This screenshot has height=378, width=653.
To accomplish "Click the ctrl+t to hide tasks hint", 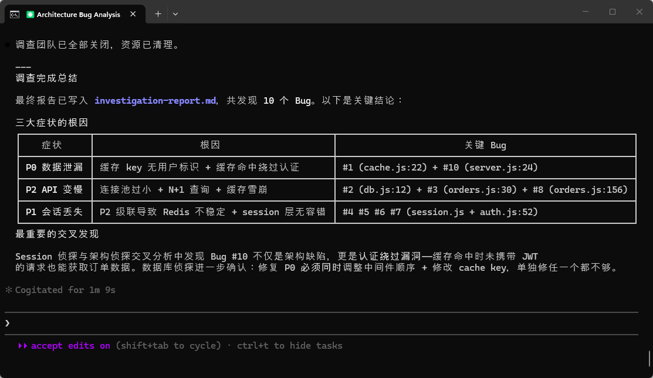I will click(x=289, y=346).
